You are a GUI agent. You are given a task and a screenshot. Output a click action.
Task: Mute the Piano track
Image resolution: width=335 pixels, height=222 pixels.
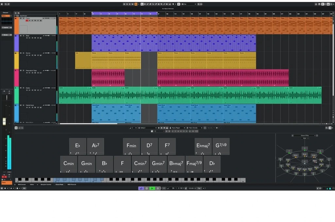21,18
